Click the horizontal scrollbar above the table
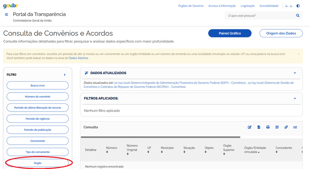Image resolution: width=310 pixels, height=169 pixels. (x=161, y=137)
